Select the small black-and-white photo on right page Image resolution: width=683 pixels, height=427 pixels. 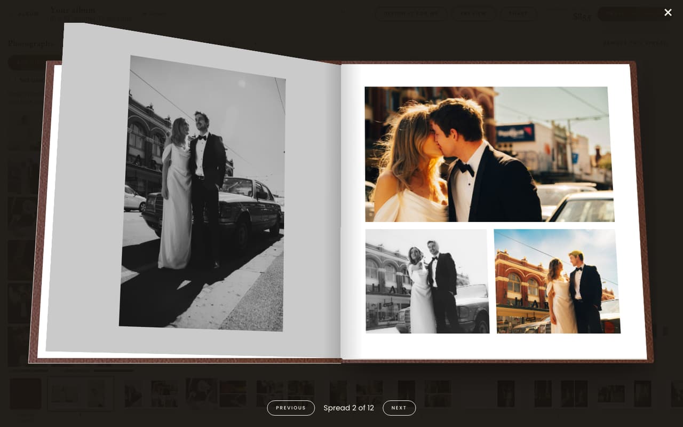coord(427,281)
